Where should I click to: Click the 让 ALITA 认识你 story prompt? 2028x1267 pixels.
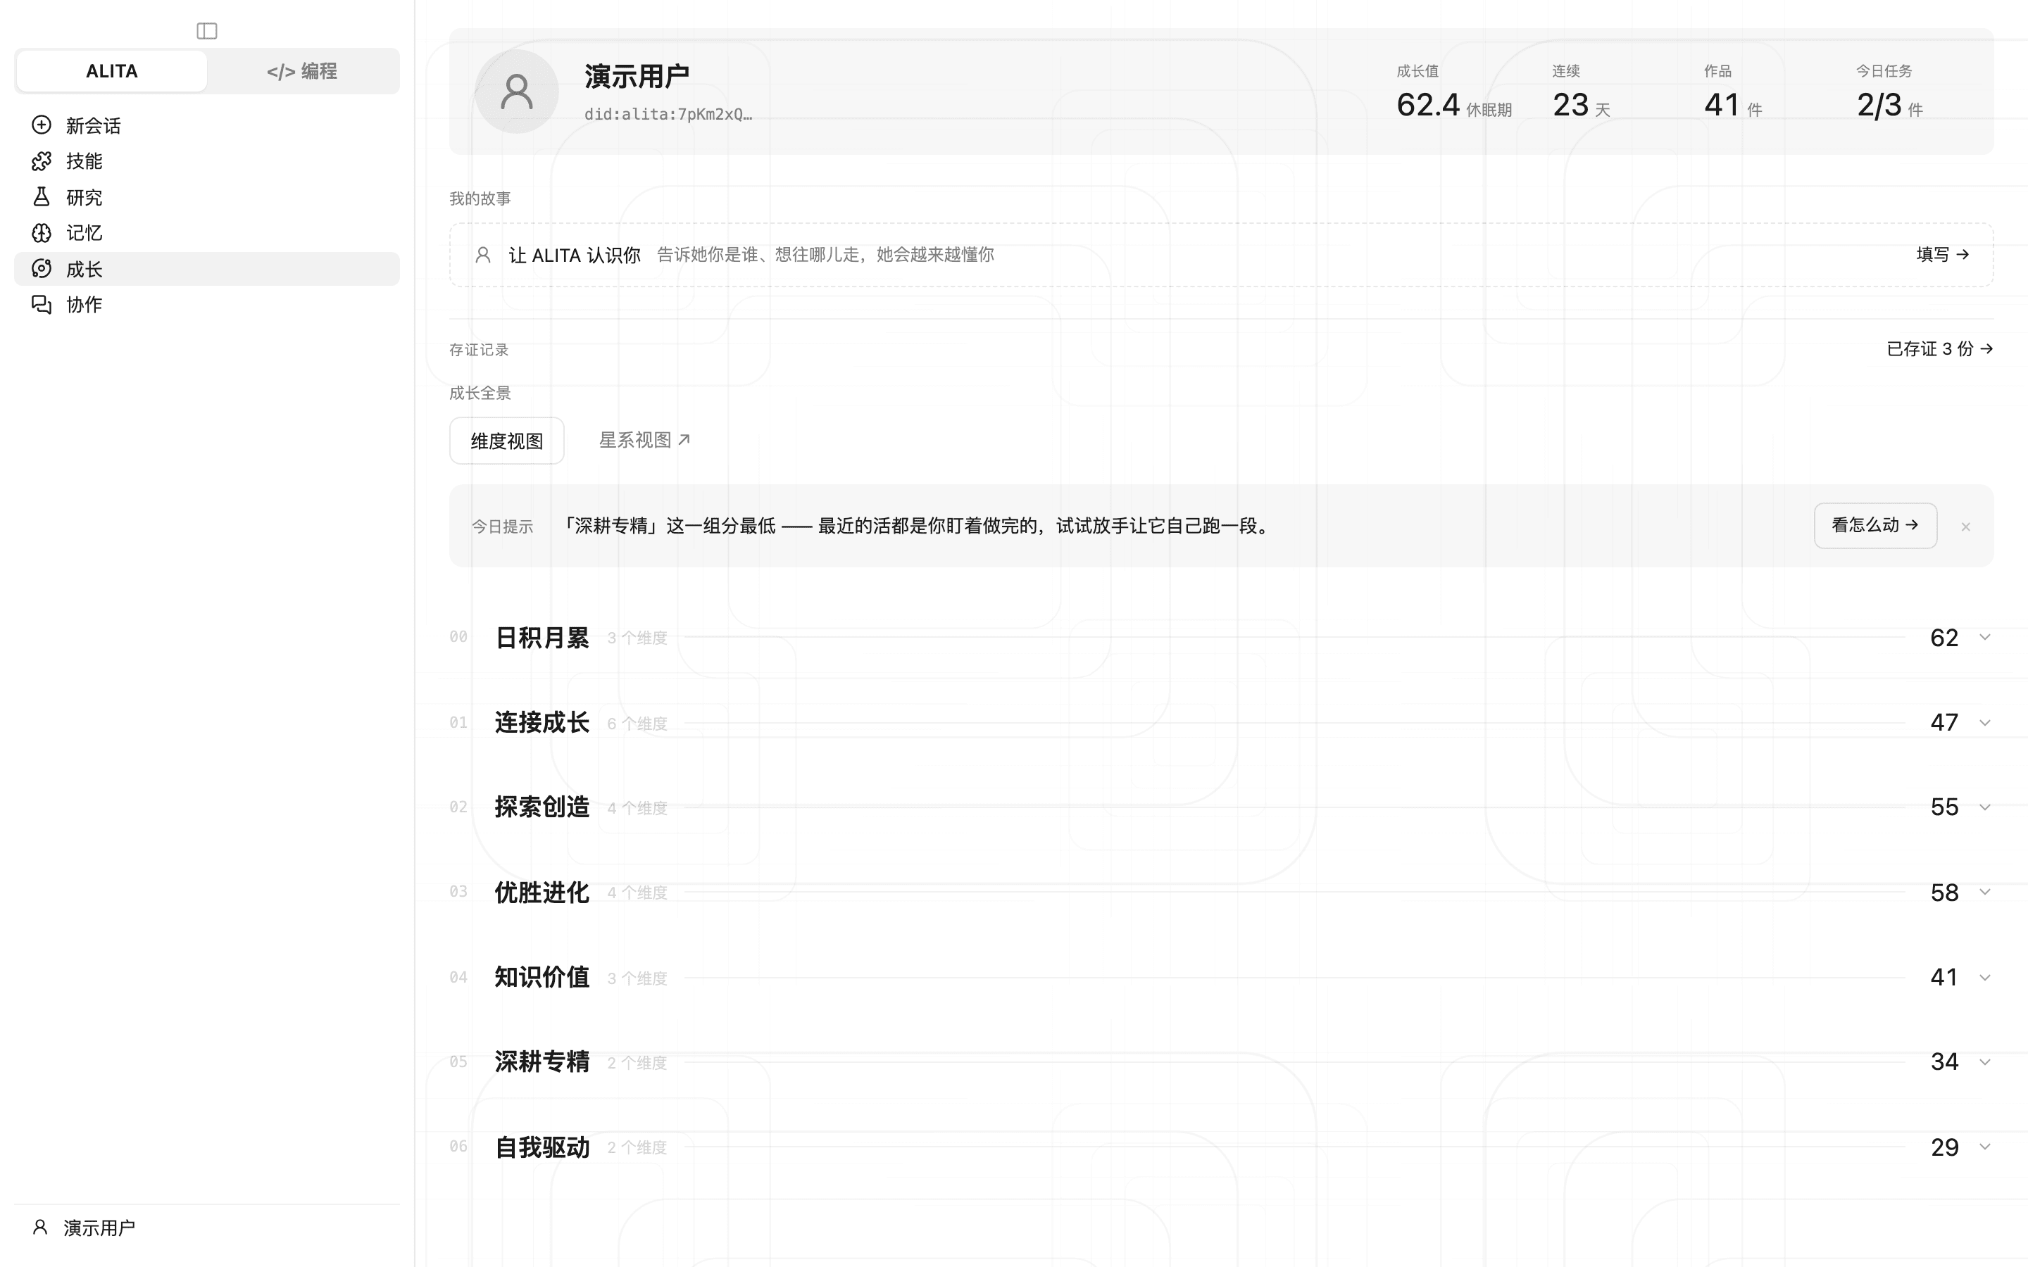point(1221,255)
